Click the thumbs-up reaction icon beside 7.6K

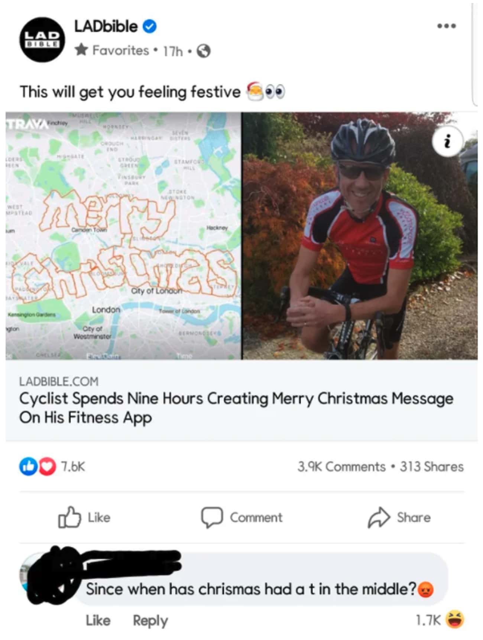pyautogui.click(x=28, y=467)
